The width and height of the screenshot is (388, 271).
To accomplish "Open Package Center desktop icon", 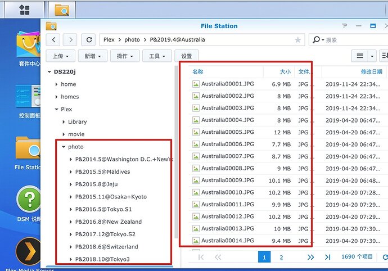I will tap(28, 44).
